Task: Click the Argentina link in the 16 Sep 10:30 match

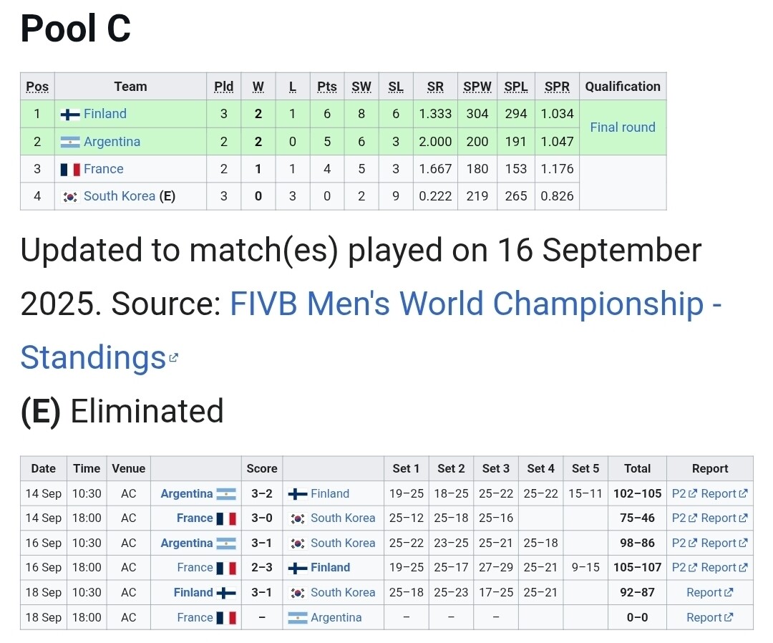Action: (187, 543)
